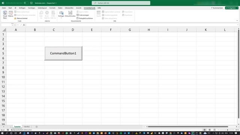
Task: Open the Visual Basic editor
Action: tap(5, 15)
